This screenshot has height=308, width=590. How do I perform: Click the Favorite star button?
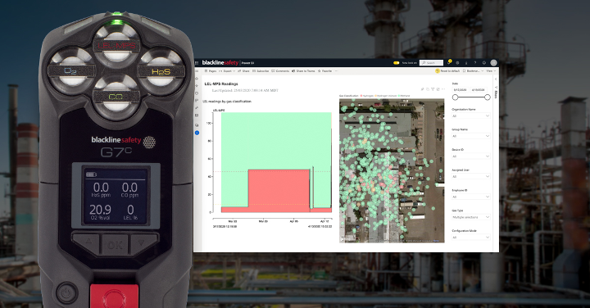[324, 71]
